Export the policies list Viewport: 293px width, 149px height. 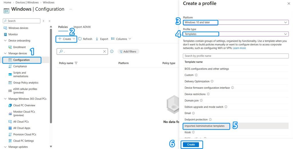pyautogui.click(x=102, y=39)
